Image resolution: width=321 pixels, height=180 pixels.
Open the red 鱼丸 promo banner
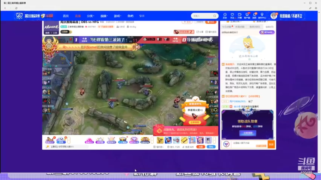click(185, 131)
